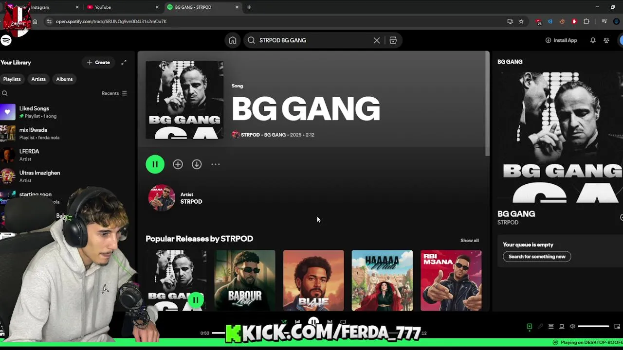Open BG GANG title in the Now Playing panel
Screen dimensions: 623x350
[x=516, y=214]
